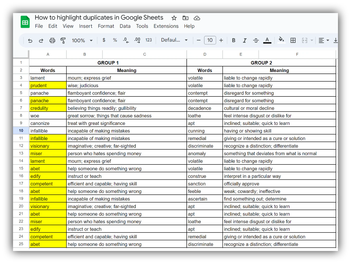The width and height of the screenshot is (351, 264).
Task: Click the Undo arrow icon
Action: 30,40
